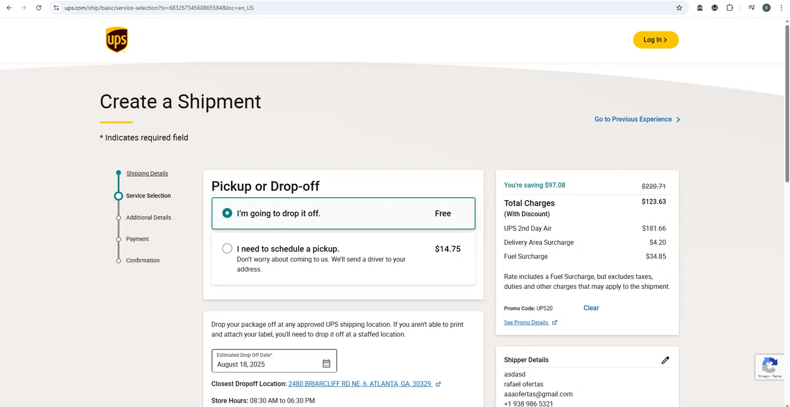
Task: Select the Service Selection step
Action: (x=149, y=196)
